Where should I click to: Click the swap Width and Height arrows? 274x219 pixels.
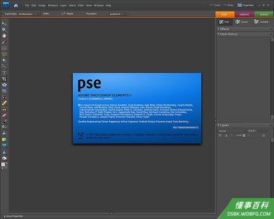pyautogui.click(x=63, y=14)
